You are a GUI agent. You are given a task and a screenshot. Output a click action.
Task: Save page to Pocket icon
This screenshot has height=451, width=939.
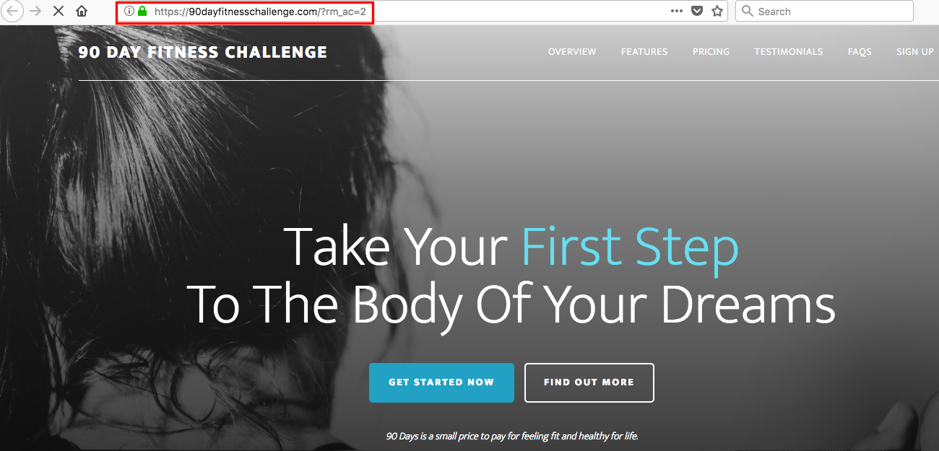[x=697, y=12]
